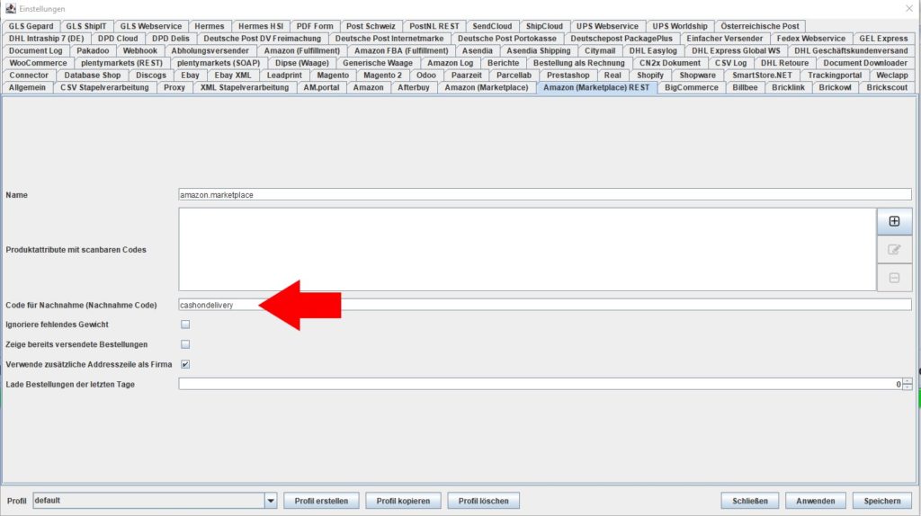Select the GLS Gepard tab
Viewport: 921px width, 516px height.
(x=31, y=26)
